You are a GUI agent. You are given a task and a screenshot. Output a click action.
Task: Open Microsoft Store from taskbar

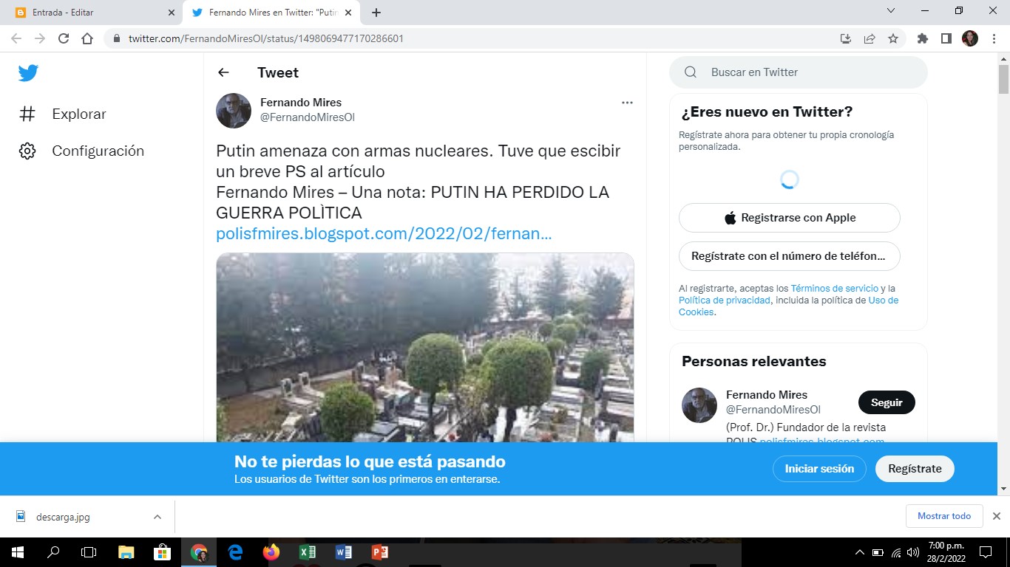point(163,552)
